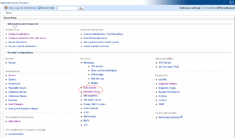Open Coherence Servers link
Screen dimensions: 235x138
coord(18,92)
